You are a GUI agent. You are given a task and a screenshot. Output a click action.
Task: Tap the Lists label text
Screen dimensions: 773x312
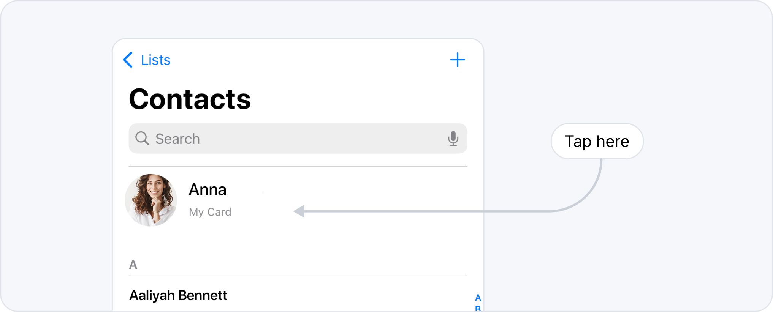pyautogui.click(x=156, y=60)
